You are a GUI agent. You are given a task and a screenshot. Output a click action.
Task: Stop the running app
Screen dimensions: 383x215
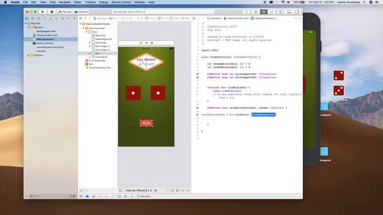tap(51, 12)
